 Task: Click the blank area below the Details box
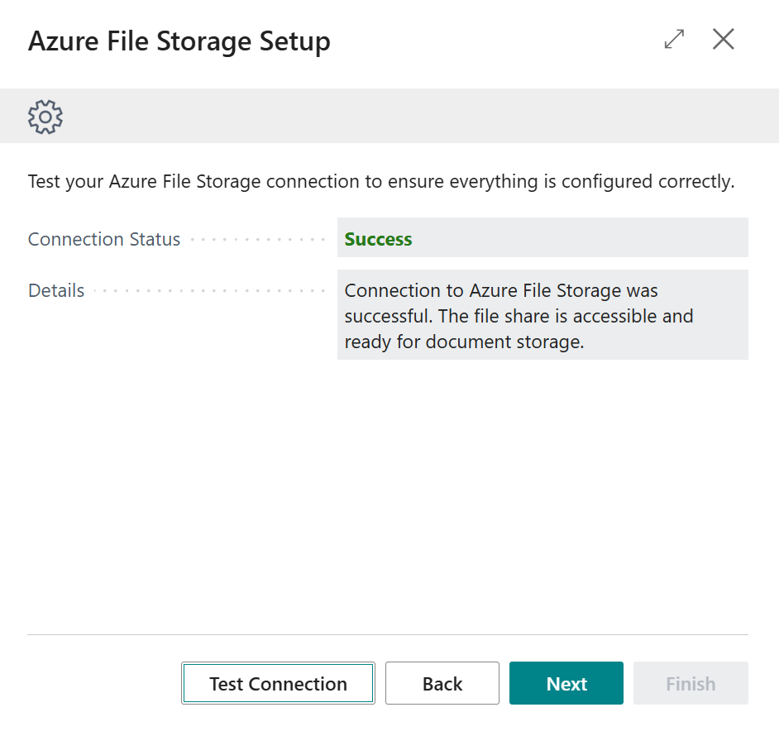pyautogui.click(x=389, y=496)
